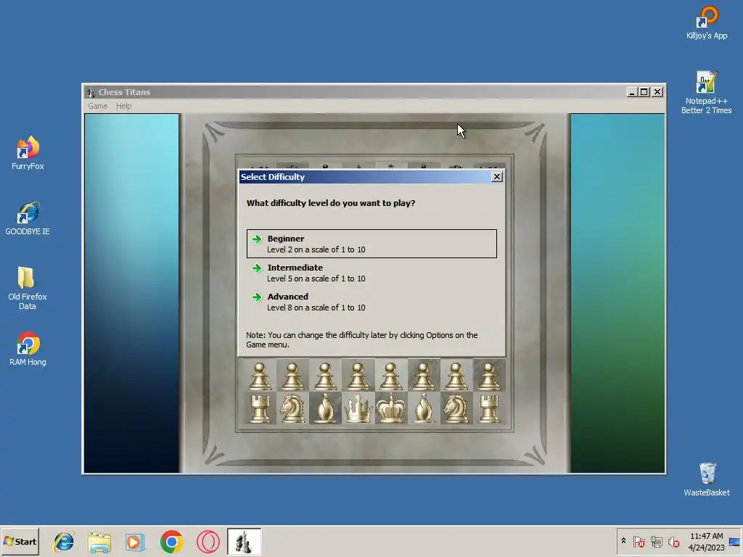Select the FurryFox desktop shortcut
The image size is (743, 557).
[x=28, y=154]
